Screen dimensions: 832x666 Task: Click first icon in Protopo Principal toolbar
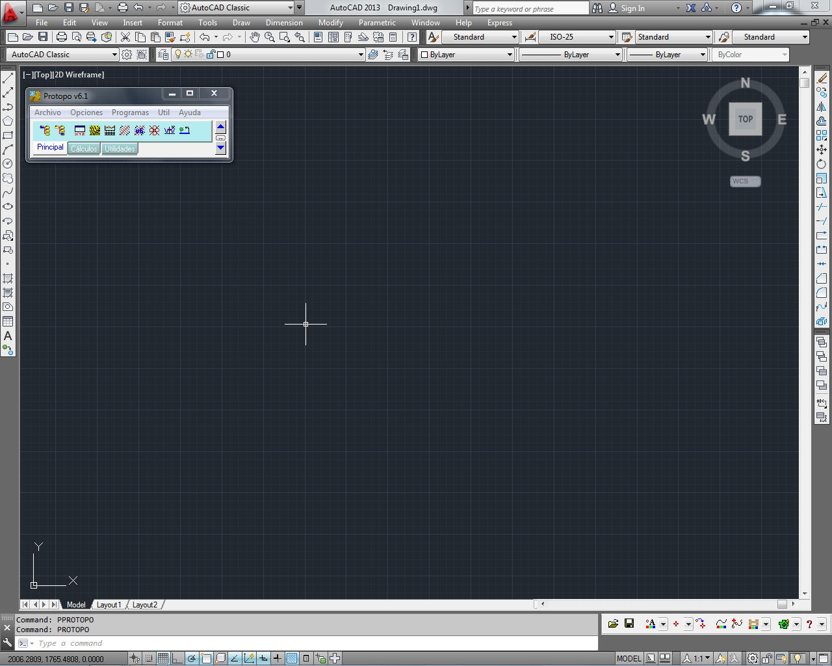[45, 130]
